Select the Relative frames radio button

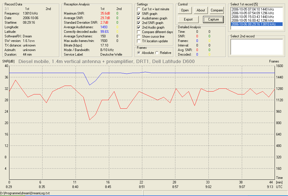[157, 53]
